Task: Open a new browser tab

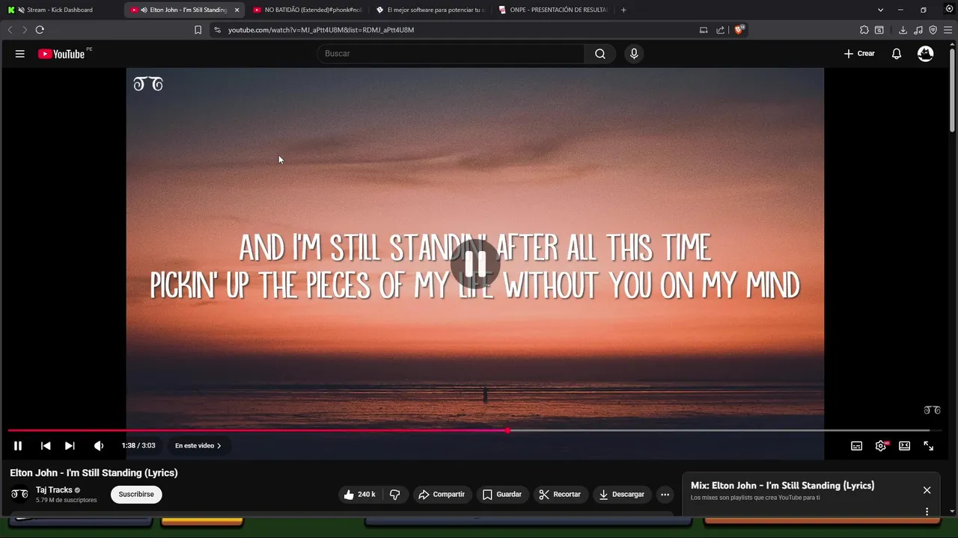Action: tap(623, 10)
